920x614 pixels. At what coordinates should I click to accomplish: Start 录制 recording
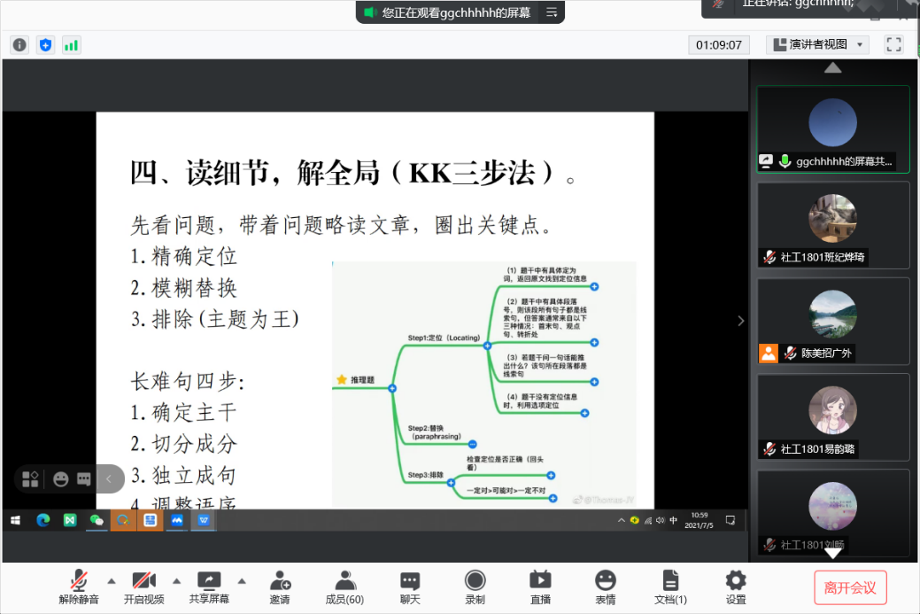(475, 587)
